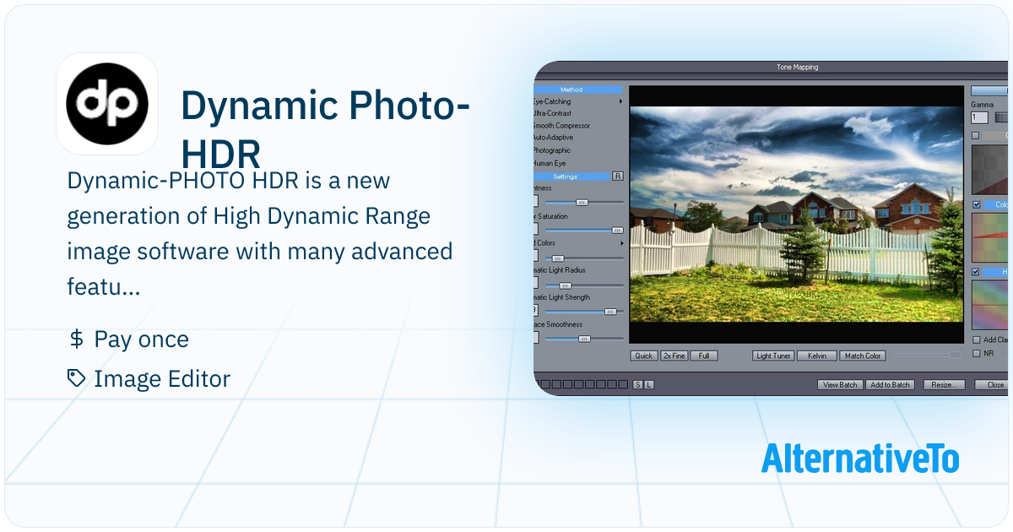The width and height of the screenshot is (1013, 532).
Task: Click the Color Saturation slider handle
Action: coord(617,230)
